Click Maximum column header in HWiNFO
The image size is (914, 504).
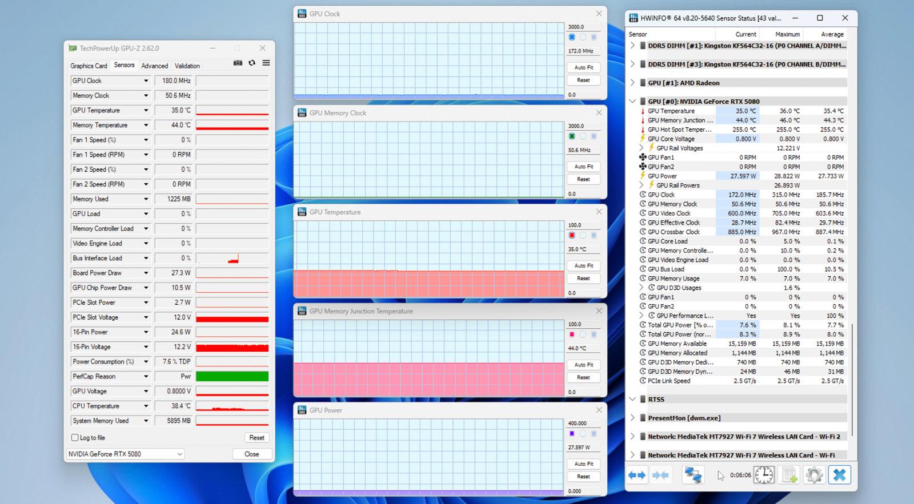(x=781, y=34)
